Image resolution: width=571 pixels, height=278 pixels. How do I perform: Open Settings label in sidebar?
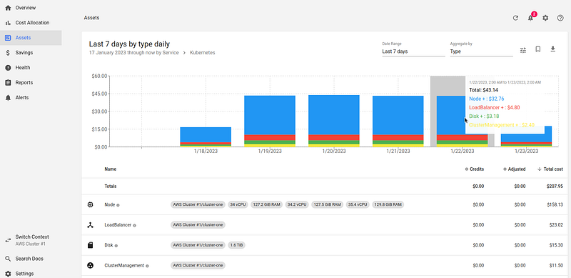coord(24,274)
